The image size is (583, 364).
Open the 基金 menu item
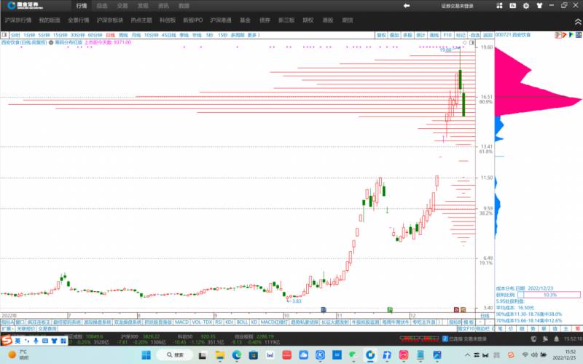click(x=245, y=20)
